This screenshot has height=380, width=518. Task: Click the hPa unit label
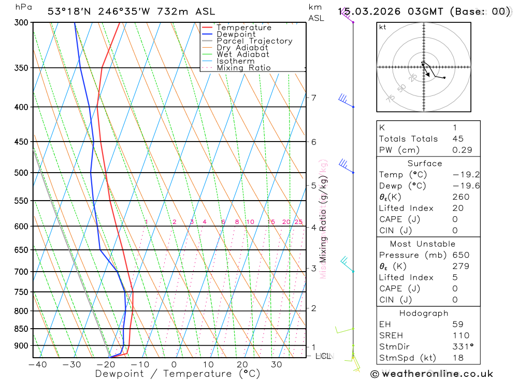tap(23, 7)
